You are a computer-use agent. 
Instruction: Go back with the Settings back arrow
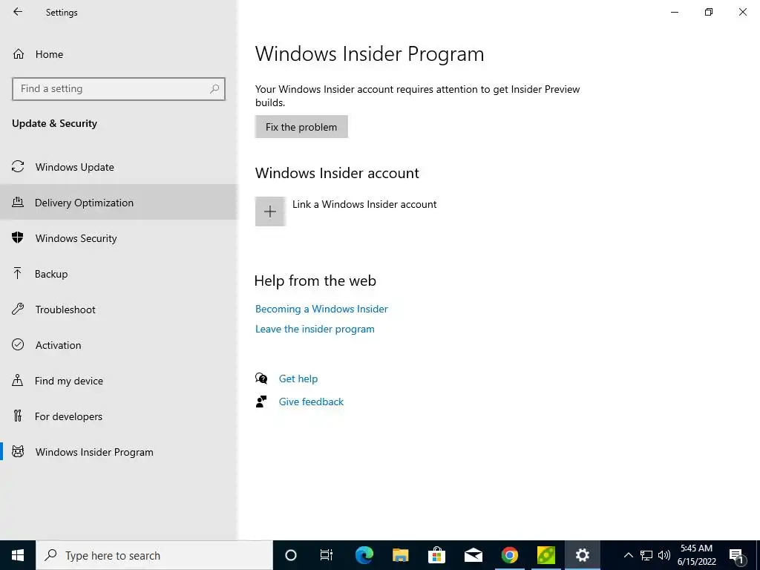point(18,12)
